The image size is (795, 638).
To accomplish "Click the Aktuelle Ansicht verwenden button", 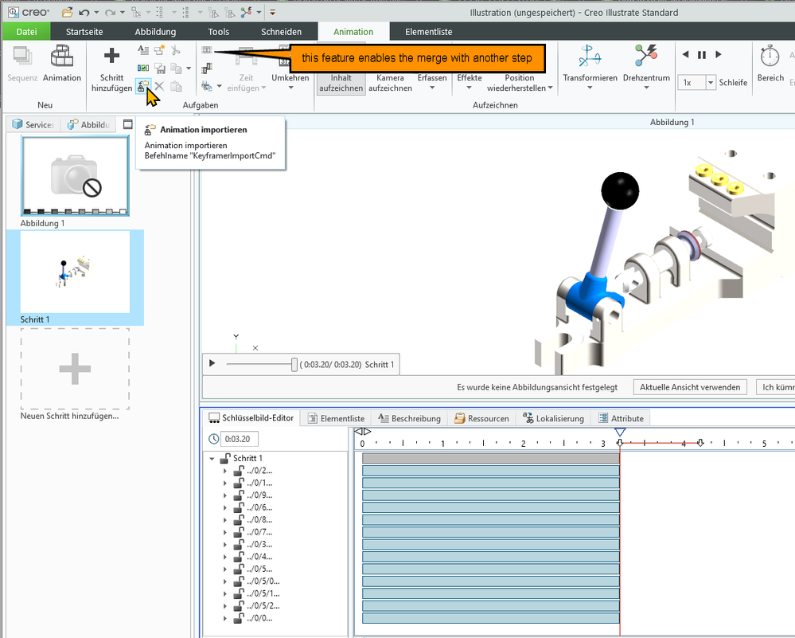I will point(691,387).
